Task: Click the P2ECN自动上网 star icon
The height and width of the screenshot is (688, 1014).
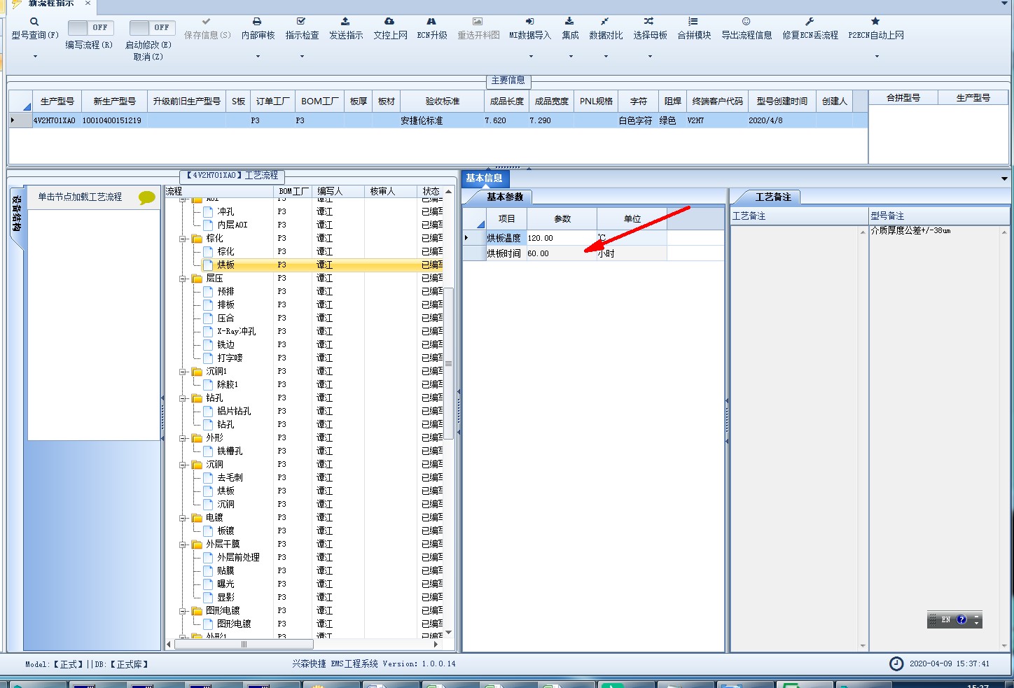Action: pos(875,22)
